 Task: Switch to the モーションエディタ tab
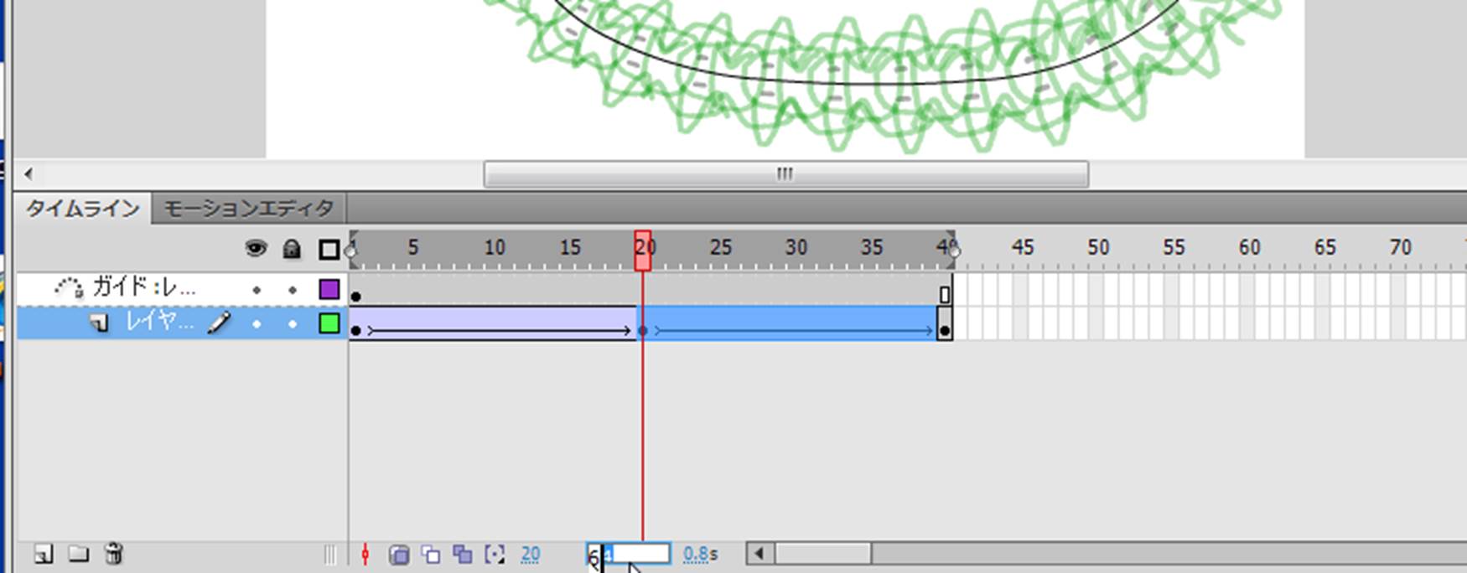249,209
